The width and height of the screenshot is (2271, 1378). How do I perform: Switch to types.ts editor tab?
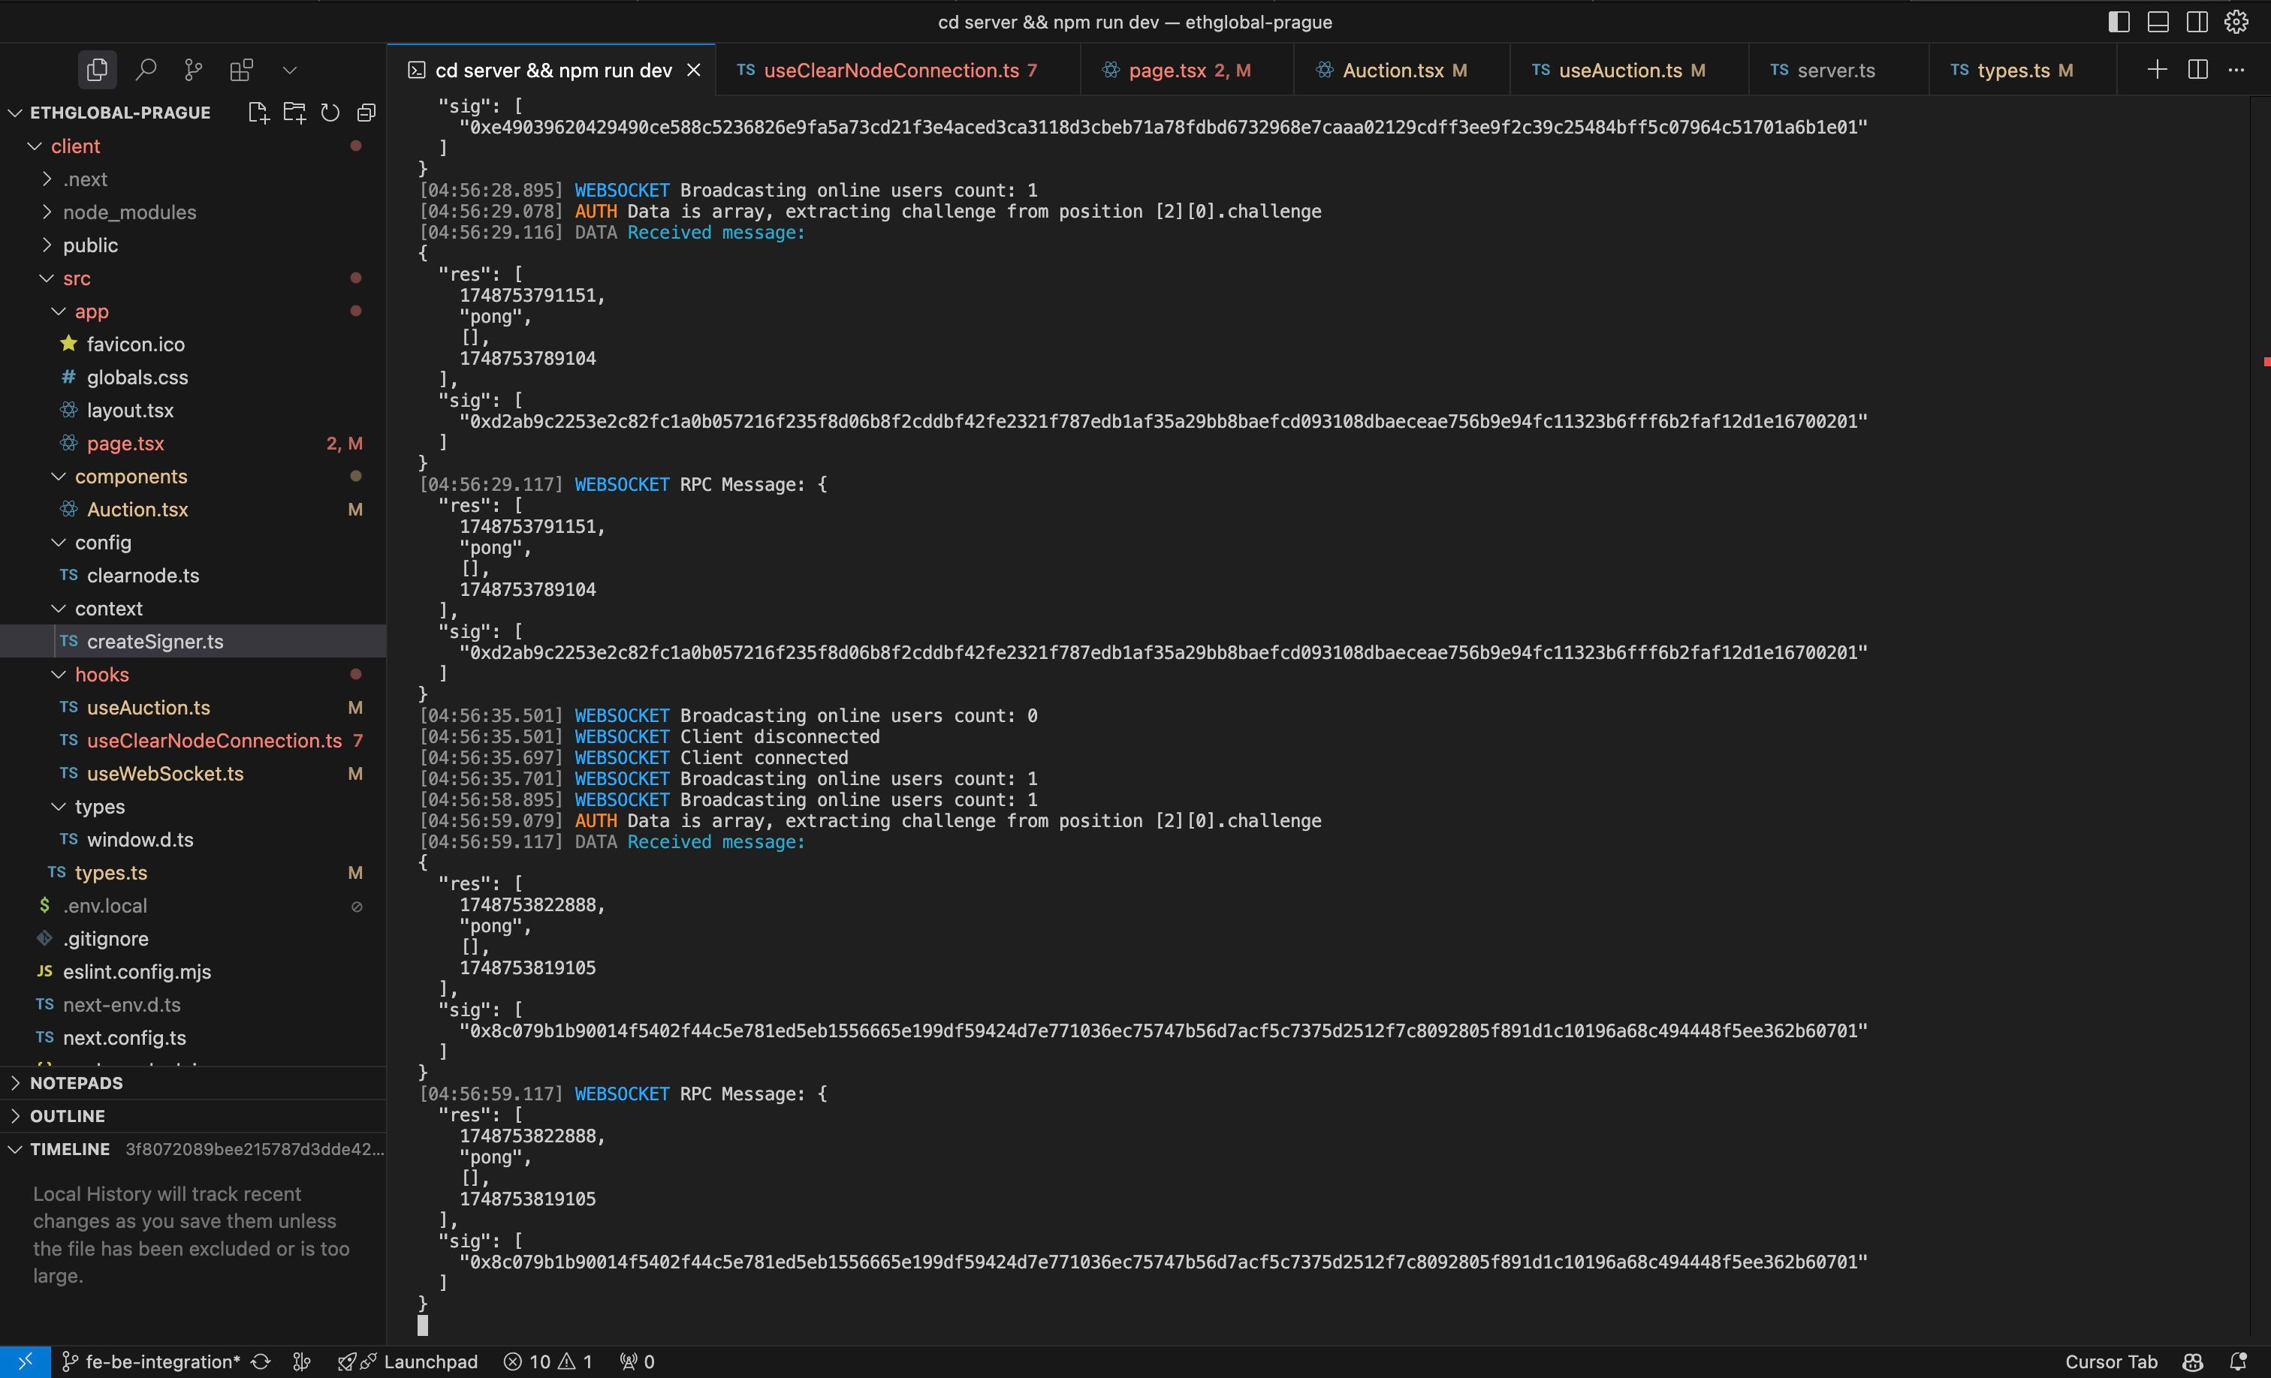tap(2022, 70)
